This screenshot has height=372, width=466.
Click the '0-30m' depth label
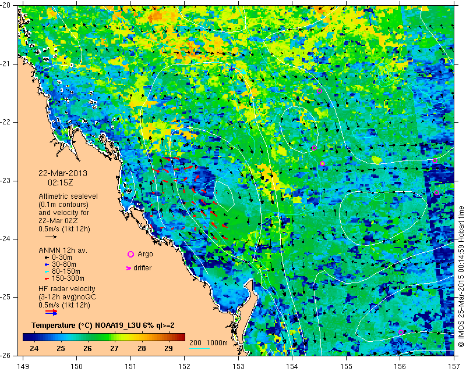62,257
